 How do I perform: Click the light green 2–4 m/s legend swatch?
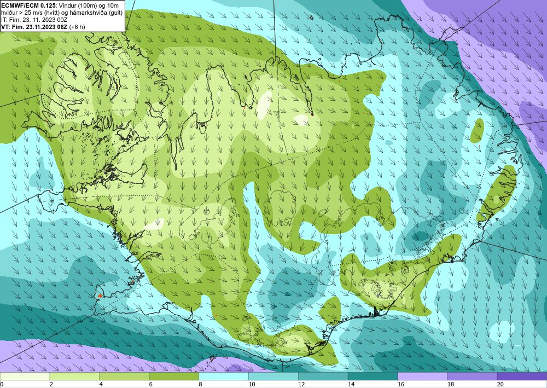[74, 377]
